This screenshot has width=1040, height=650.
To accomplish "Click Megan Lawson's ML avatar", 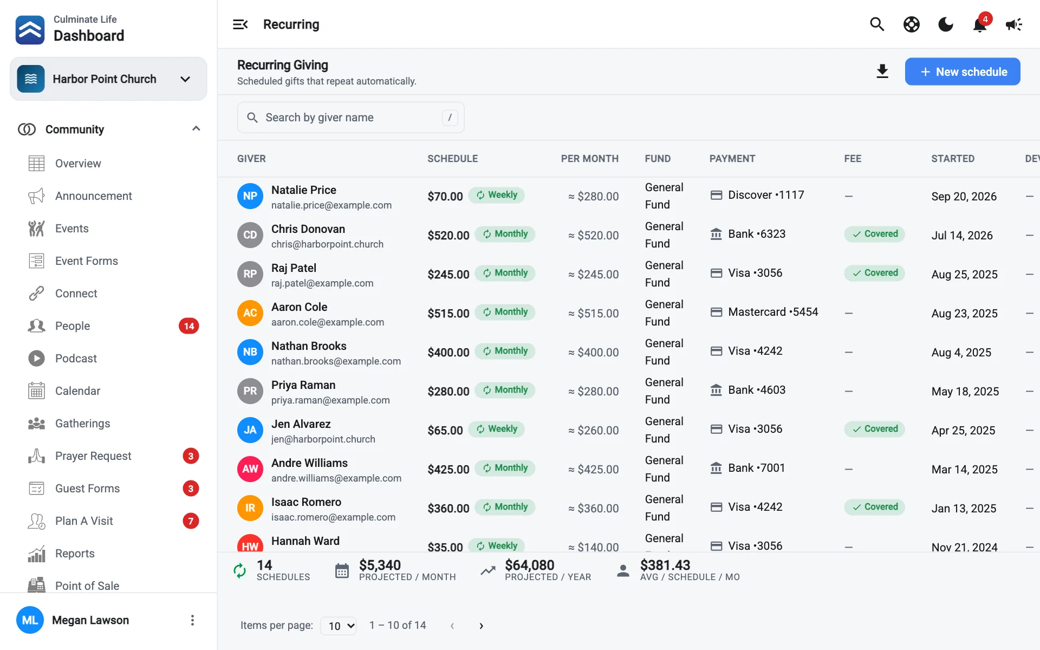I will point(30,620).
